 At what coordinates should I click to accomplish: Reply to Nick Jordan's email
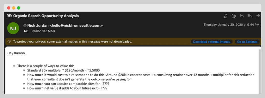(x=241, y=16)
